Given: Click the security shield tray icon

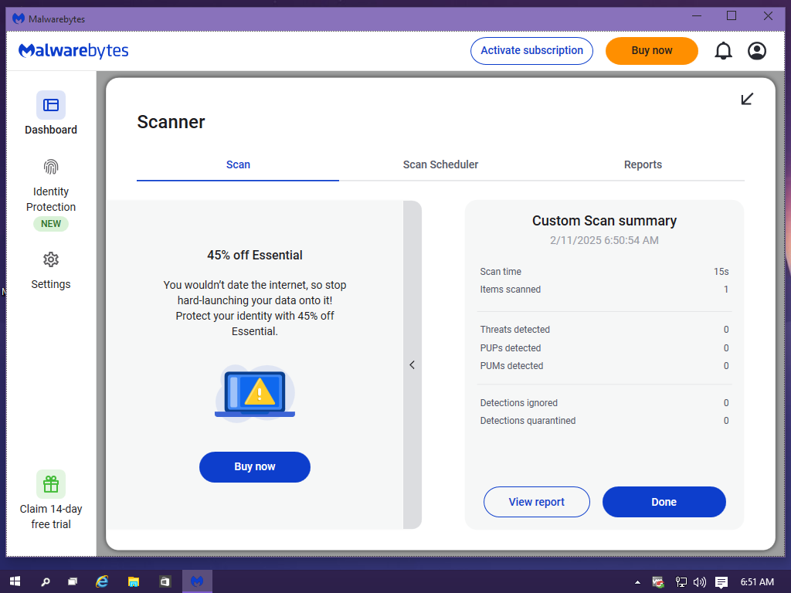Looking at the screenshot, I should 658,582.
